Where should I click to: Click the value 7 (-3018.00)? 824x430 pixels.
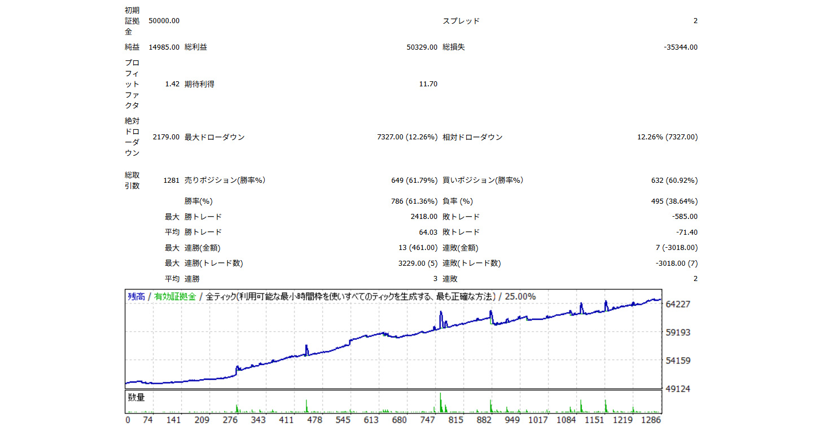pos(676,248)
